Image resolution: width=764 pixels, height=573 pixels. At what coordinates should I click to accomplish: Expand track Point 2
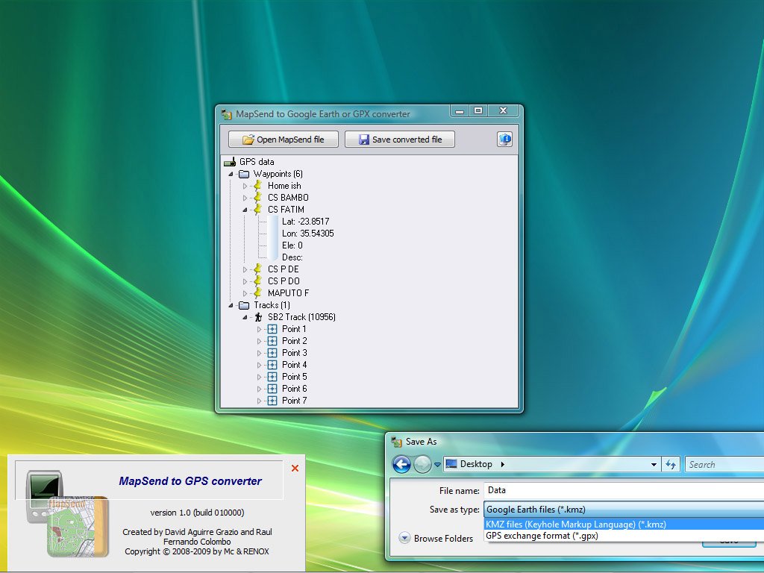259,341
